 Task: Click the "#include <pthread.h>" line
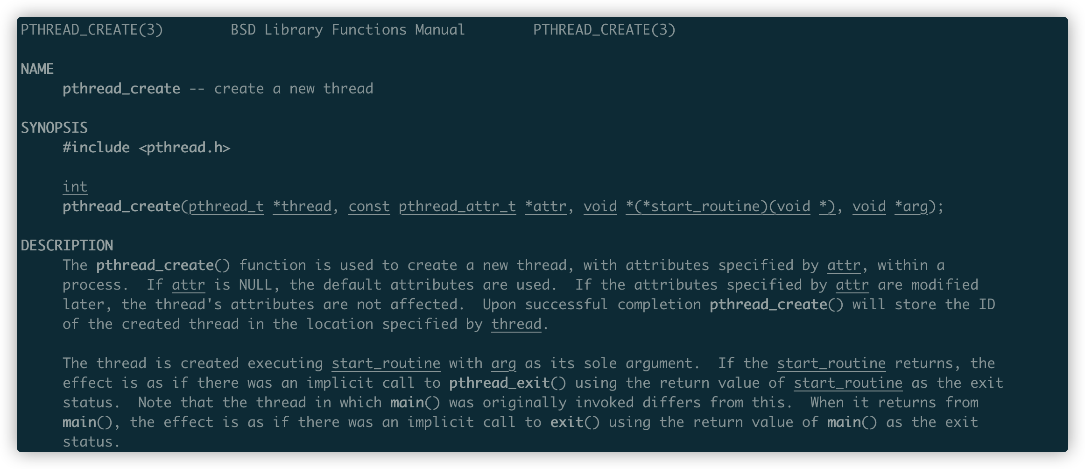pyautogui.click(x=147, y=148)
